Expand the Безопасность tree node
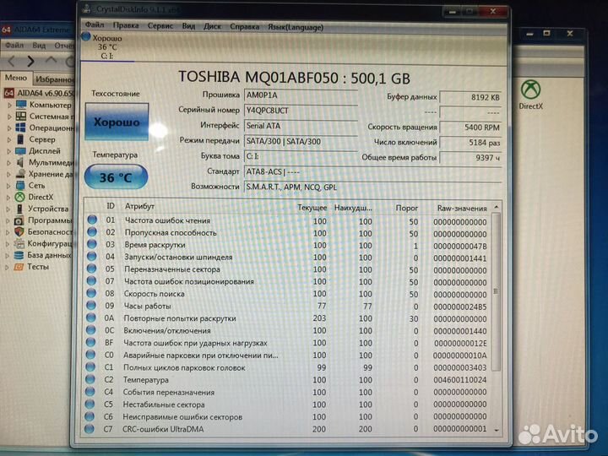This screenshot has width=608, height=456. click(x=8, y=231)
